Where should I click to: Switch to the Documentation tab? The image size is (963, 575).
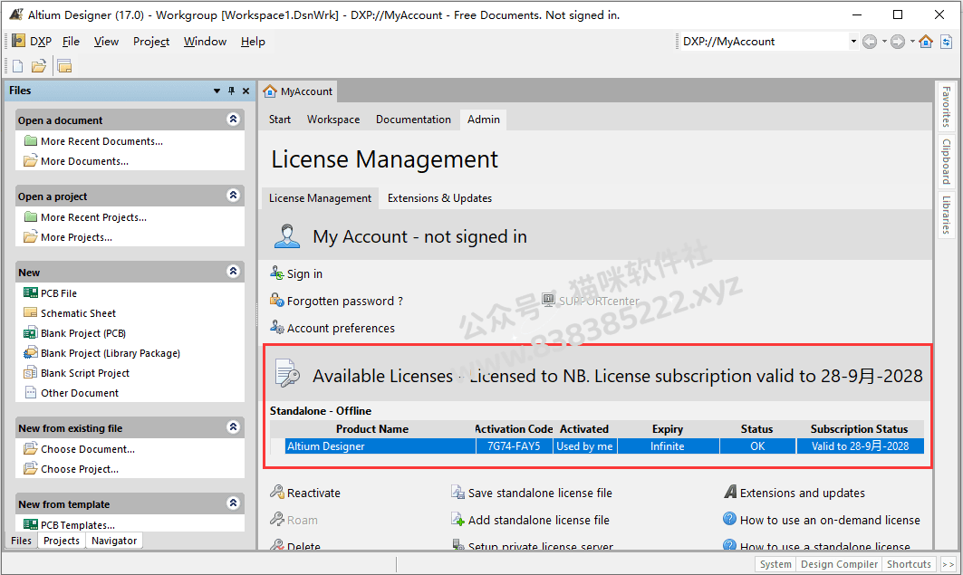point(413,119)
